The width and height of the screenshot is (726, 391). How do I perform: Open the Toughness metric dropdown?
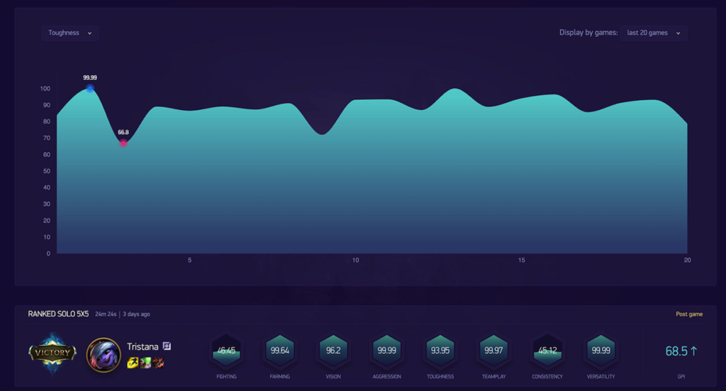[69, 33]
